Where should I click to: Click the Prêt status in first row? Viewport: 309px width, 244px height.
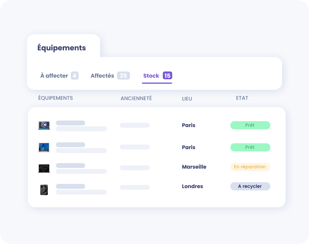pyautogui.click(x=250, y=125)
